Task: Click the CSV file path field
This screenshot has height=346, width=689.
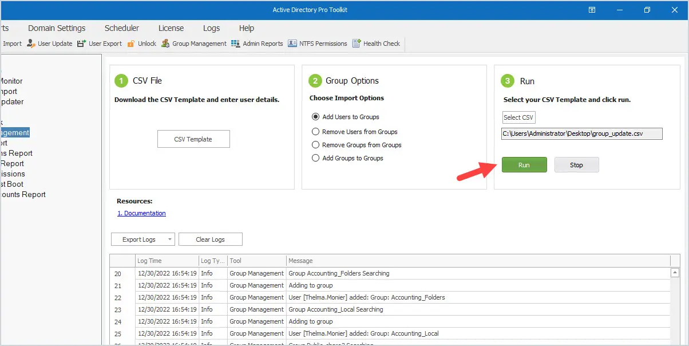Action: [582, 133]
